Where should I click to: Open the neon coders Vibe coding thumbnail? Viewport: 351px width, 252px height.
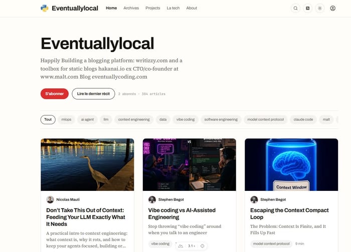point(190,164)
